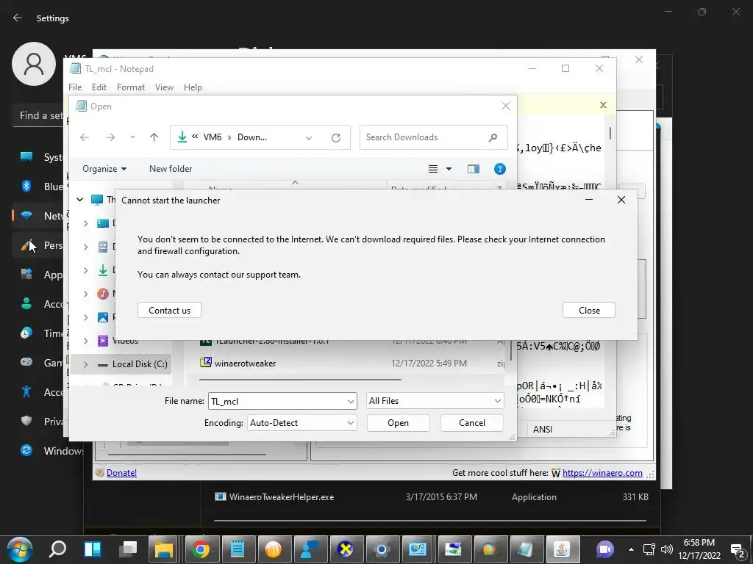Select Apps icon in Settings sidebar
753x564 pixels.
[26, 275]
